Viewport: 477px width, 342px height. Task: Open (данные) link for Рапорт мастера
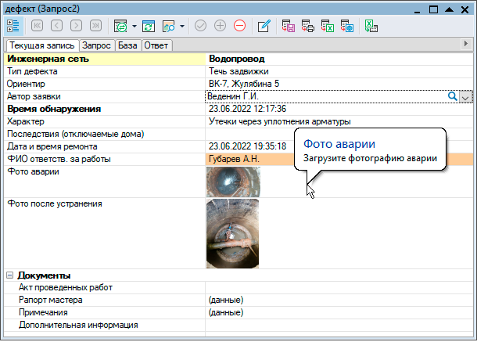pos(225,300)
